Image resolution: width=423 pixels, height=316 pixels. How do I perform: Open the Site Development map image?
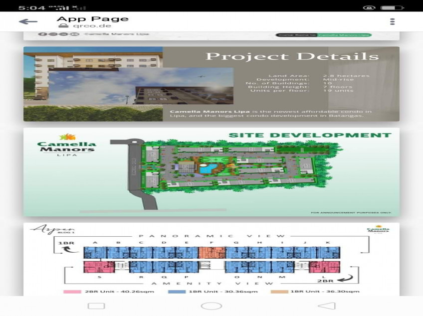[211, 172]
